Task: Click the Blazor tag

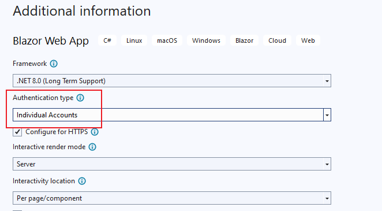Action: point(244,40)
